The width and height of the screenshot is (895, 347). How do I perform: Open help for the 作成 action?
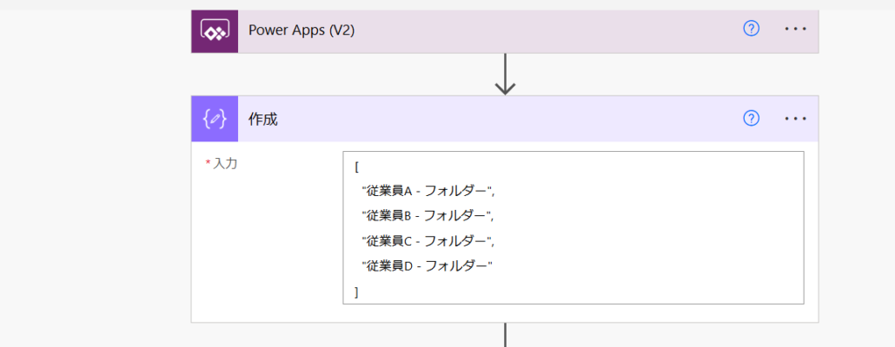click(752, 119)
